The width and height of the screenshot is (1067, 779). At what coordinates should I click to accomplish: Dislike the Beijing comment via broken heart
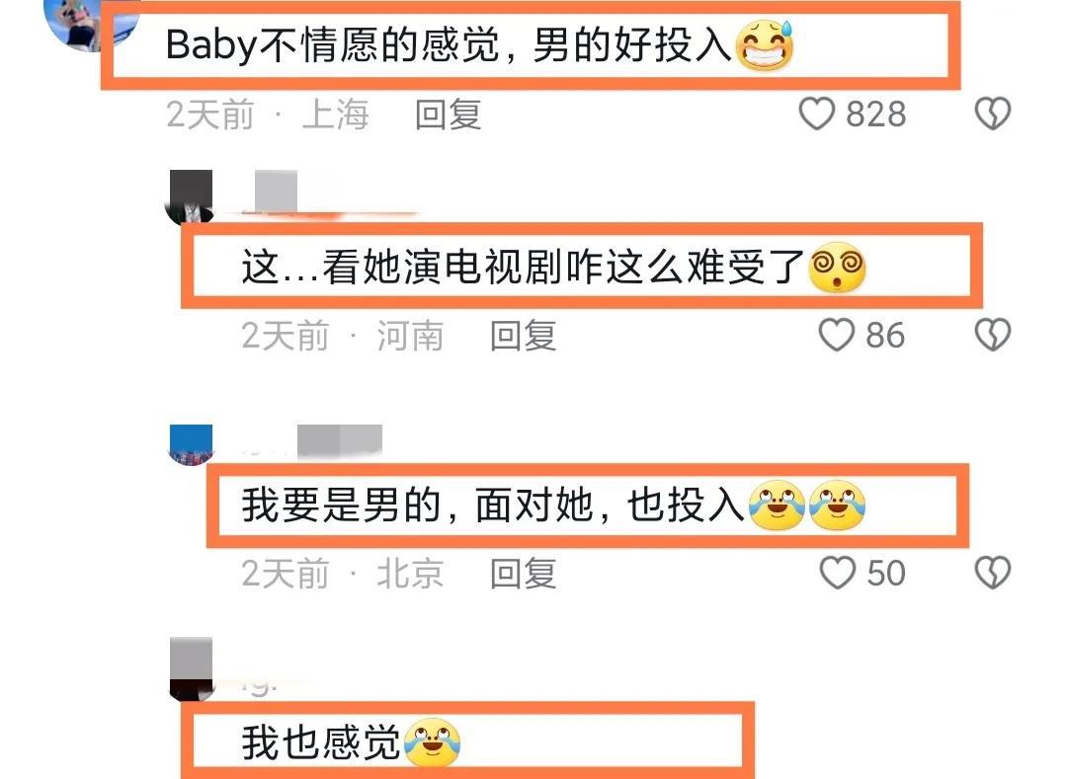pos(993,573)
